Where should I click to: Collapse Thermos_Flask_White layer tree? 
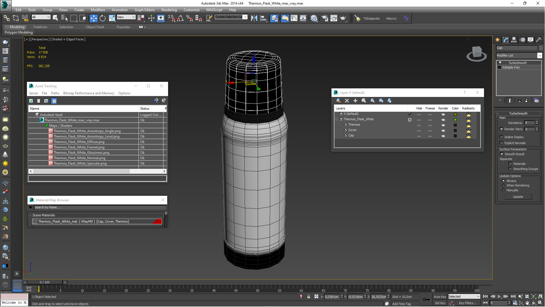(337, 119)
